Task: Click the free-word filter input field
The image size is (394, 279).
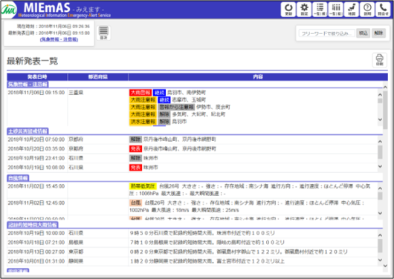Action: (327, 33)
